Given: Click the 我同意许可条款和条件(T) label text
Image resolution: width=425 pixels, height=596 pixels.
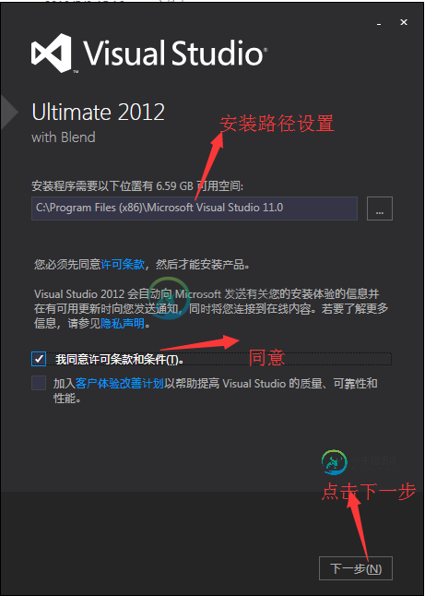Looking at the screenshot, I should tap(120, 360).
